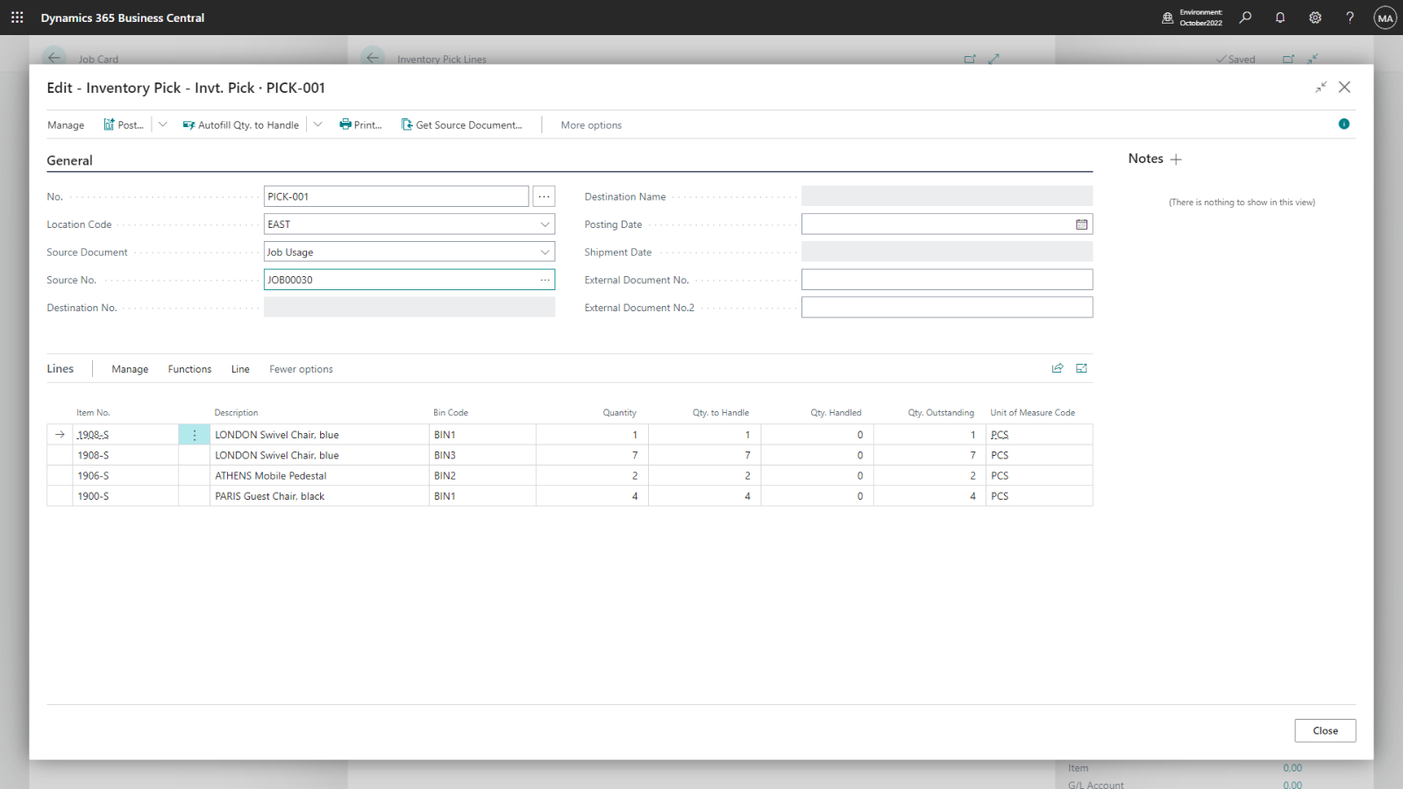1403x789 pixels.
Task: Click Dynamics 365 Business Central title
Action: click(x=123, y=18)
